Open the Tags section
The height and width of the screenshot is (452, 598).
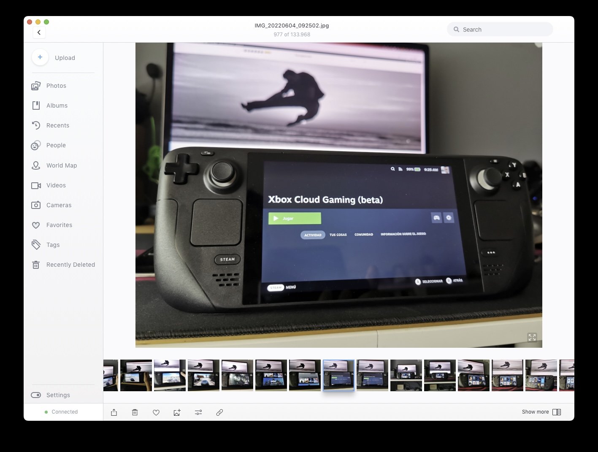coord(53,245)
